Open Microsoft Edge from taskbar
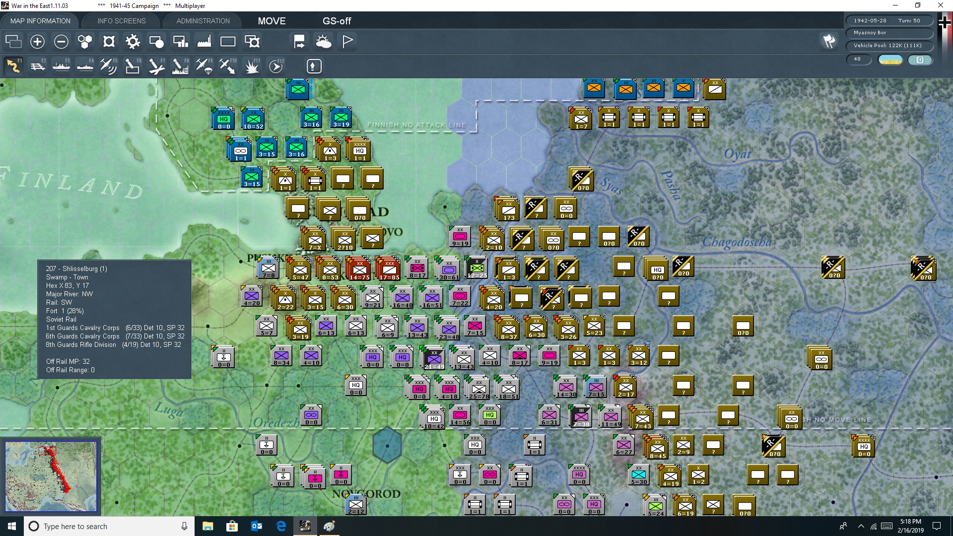The height and width of the screenshot is (536, 953). pos(281,526)
